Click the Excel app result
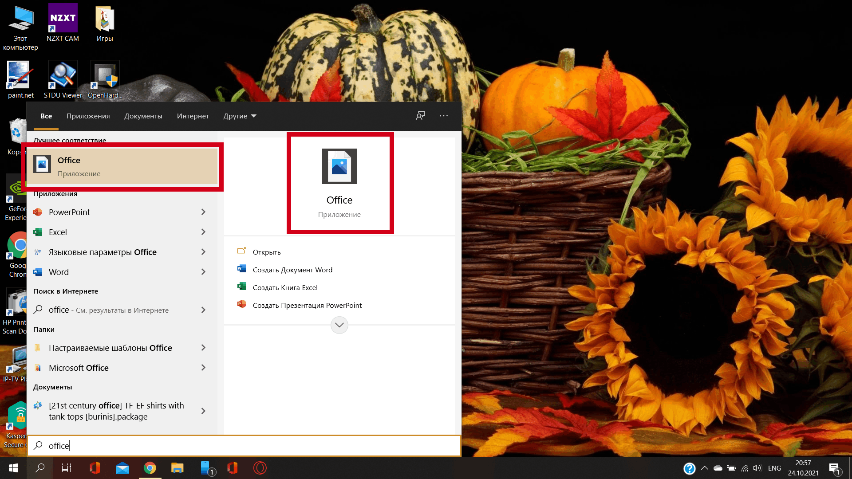This screenshot has width=852, height=479. click(58, 232)
